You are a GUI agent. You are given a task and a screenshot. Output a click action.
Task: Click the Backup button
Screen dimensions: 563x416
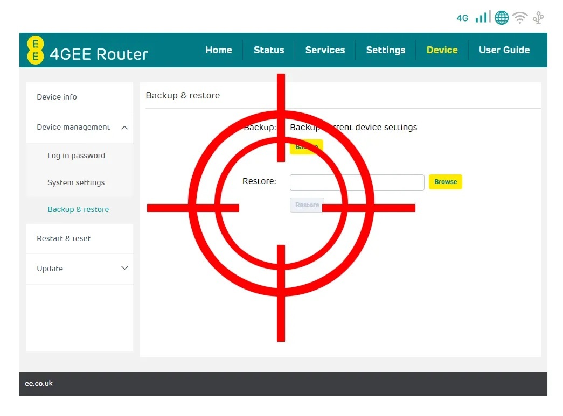(x=306, y=146)
